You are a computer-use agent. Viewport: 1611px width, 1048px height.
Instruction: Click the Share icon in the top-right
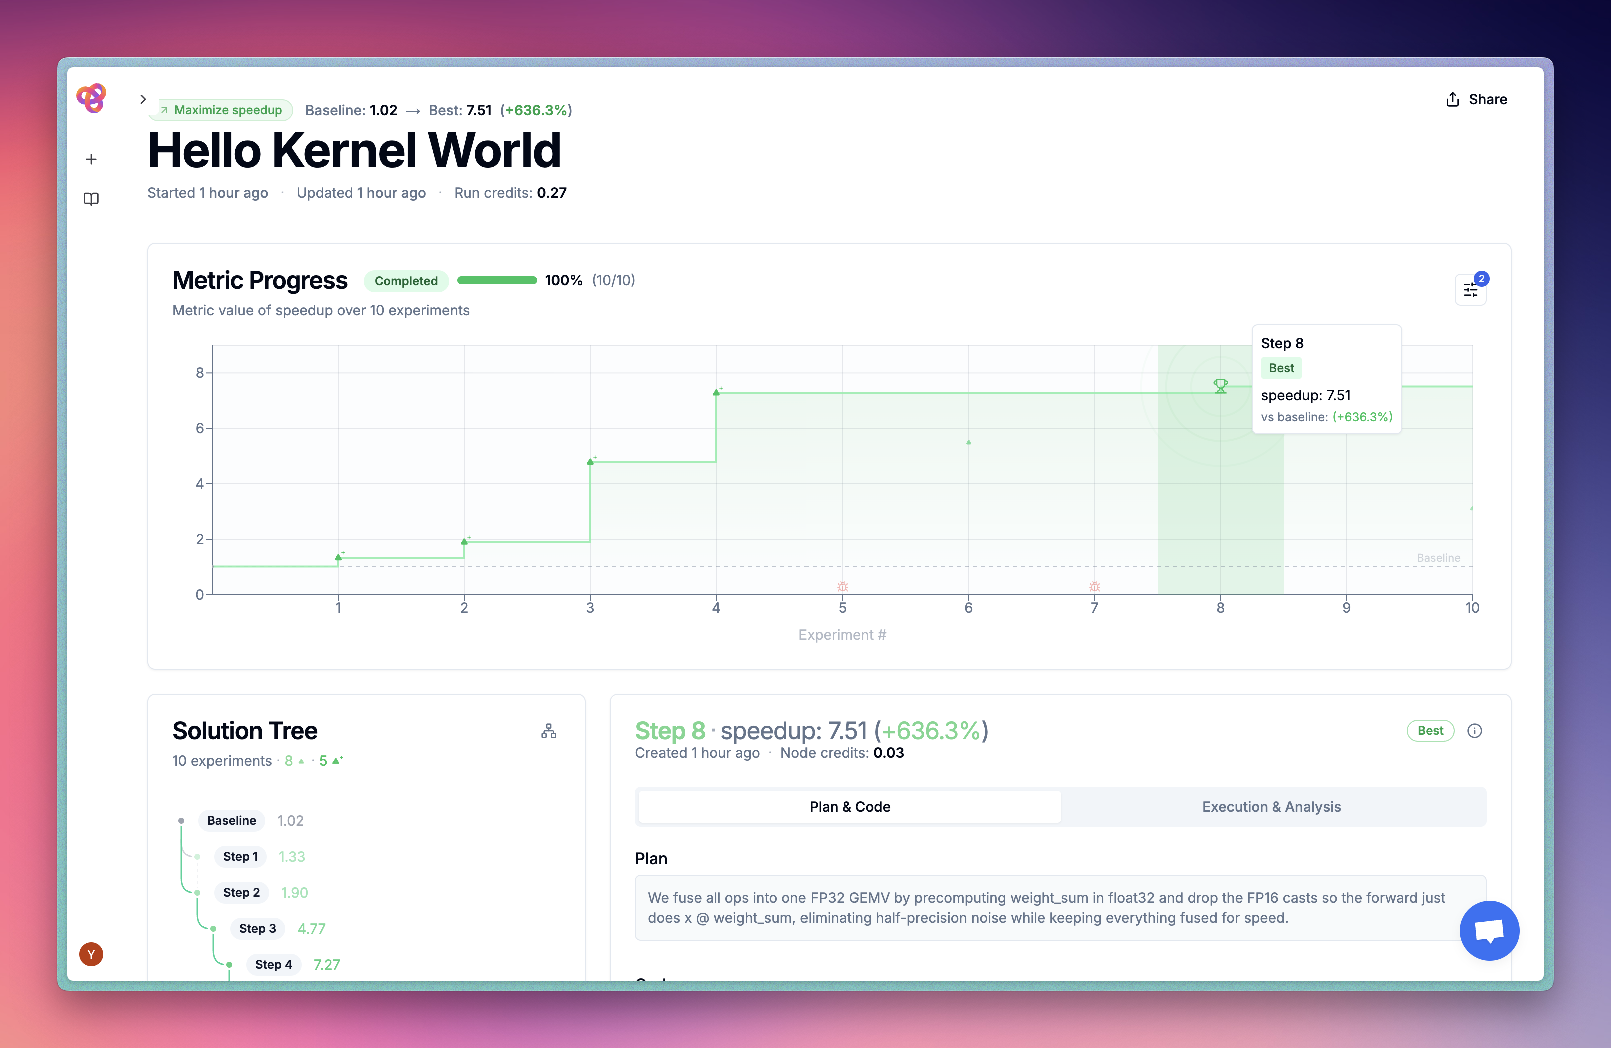tap(1452, 99)
